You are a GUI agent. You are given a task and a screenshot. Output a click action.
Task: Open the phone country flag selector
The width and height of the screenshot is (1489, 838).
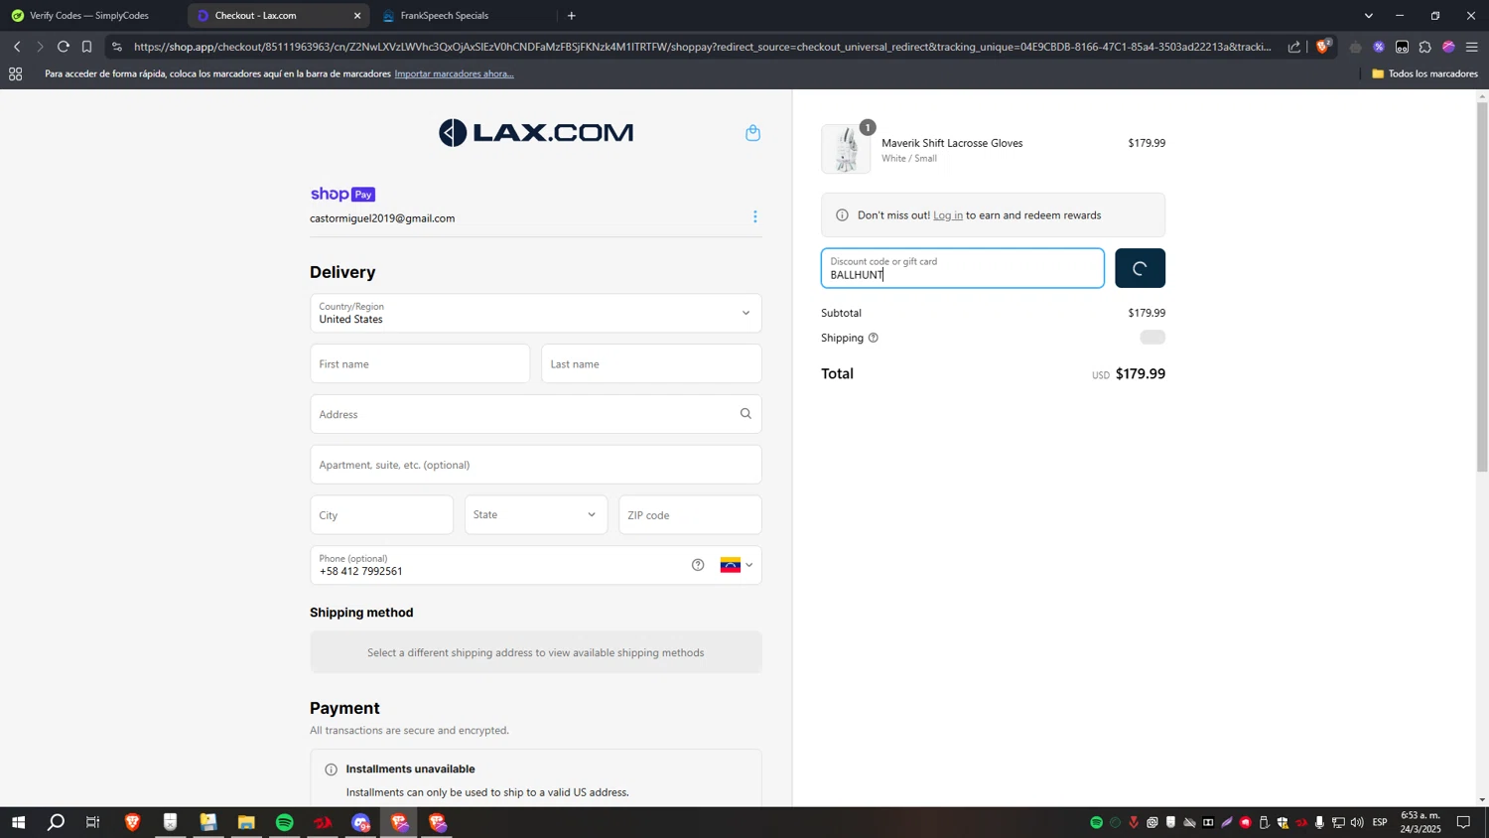737,565
